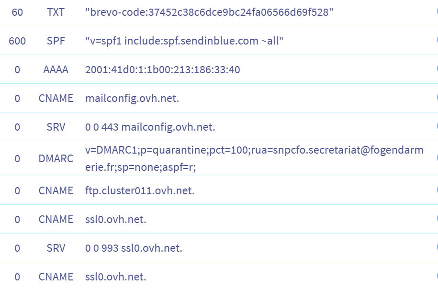Viewport: 438px width, 290px height.
Task: Select the SPF sendinblue record value
Action: click(x=184, y=41)
